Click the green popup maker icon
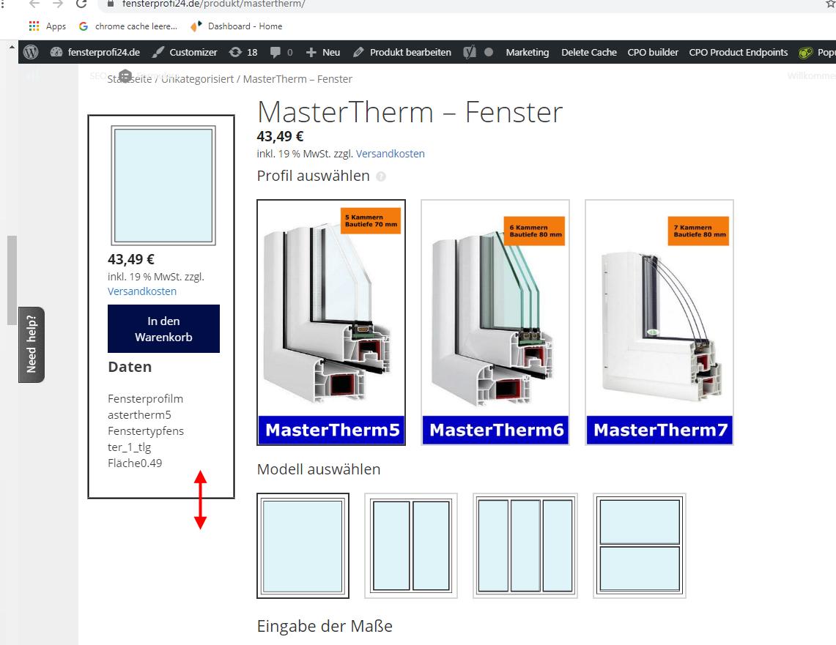The image size is (836, 645). point(805,53)
